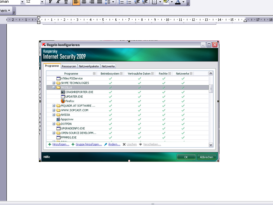Toggle Betriebssystem checkmark for Firefox row
The width and height of the screenshot is (273, 205).
coord(110,101)
